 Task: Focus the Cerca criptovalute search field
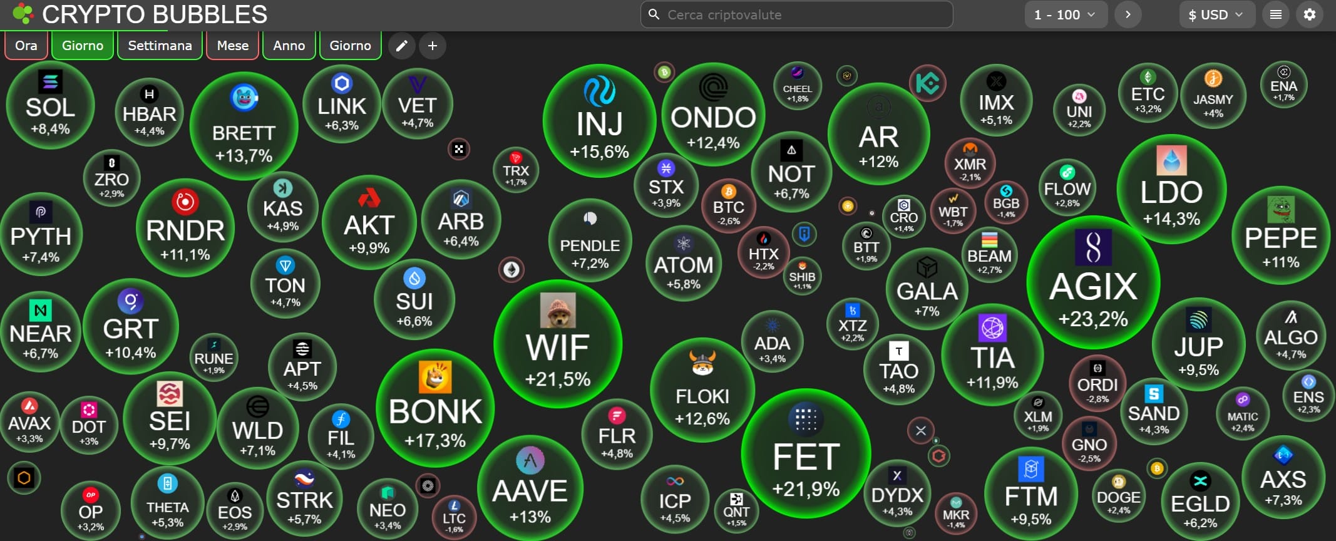pyautogui.click(x=796, y=14)
